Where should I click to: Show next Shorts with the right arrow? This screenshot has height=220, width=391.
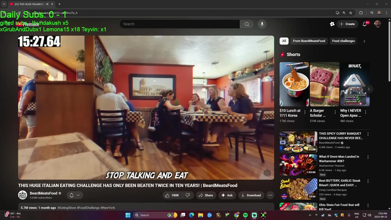[369, 89]
